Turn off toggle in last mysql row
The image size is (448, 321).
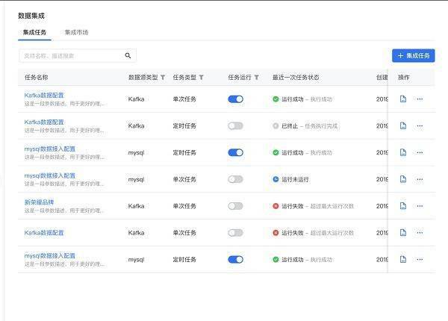click(x=235, y=260)
